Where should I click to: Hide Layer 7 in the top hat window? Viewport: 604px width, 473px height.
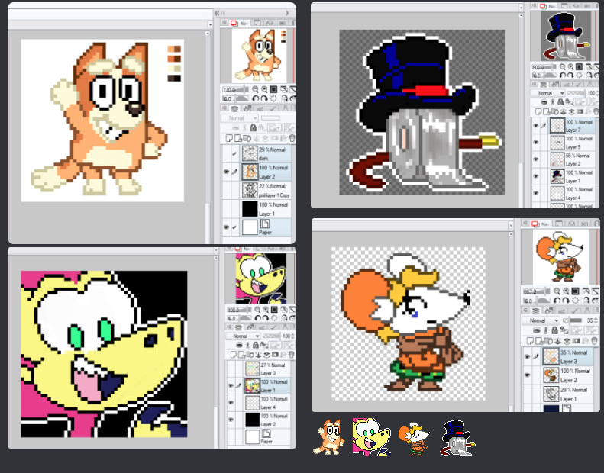pyautogui.click(x=535, y=125)
